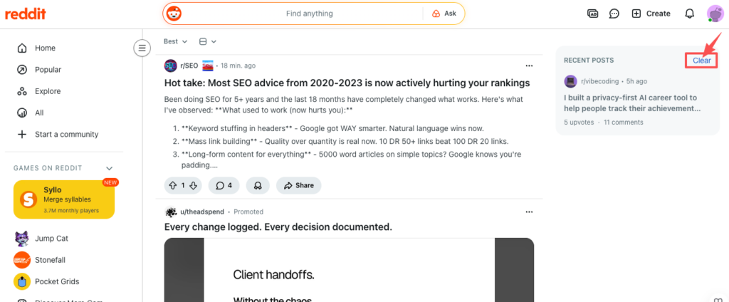Open the chat bubble icon in header
This screenshot has height=302, width=729.
tap(614, 14)
